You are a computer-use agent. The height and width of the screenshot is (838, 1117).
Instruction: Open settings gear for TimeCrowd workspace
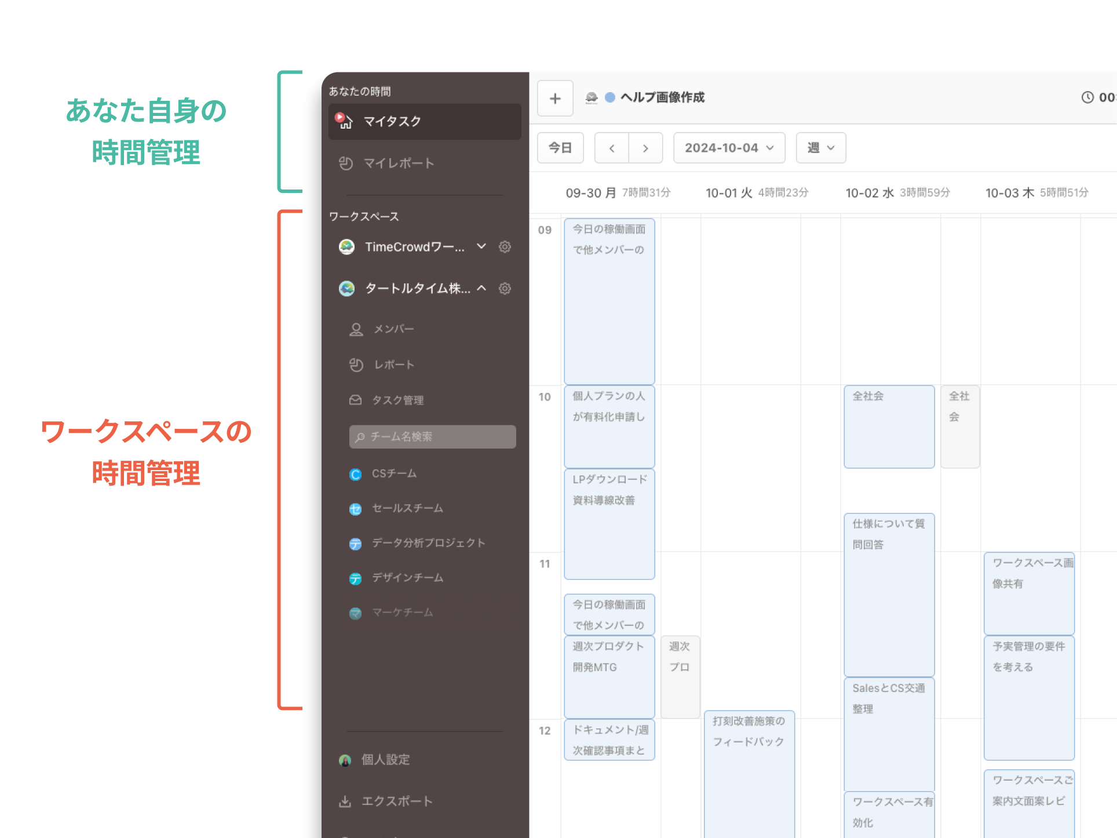505,247
